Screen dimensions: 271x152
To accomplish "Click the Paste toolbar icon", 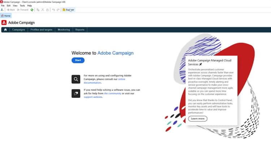I will [47, 10].
